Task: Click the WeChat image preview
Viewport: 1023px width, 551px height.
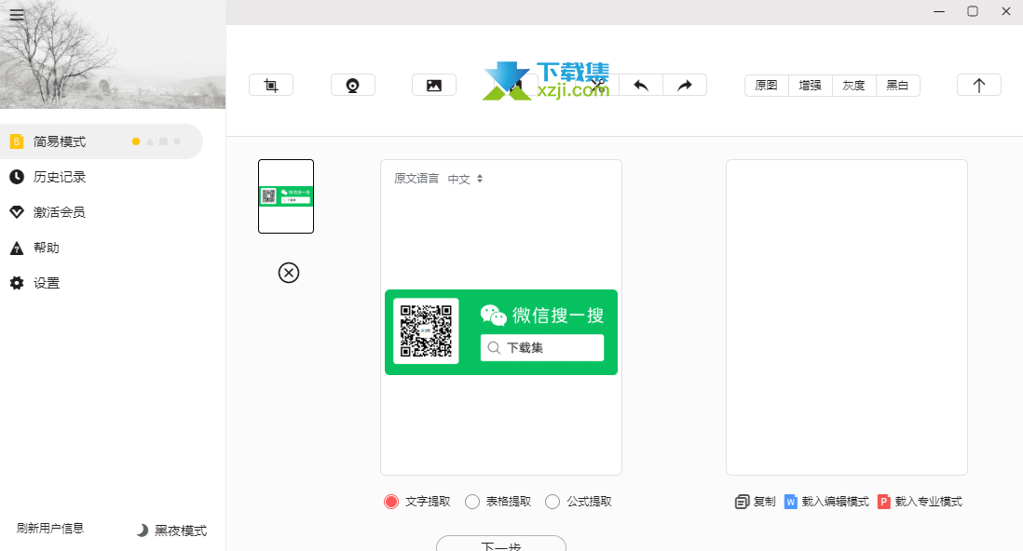Action: pyautogui.click(x=501, y=332)
